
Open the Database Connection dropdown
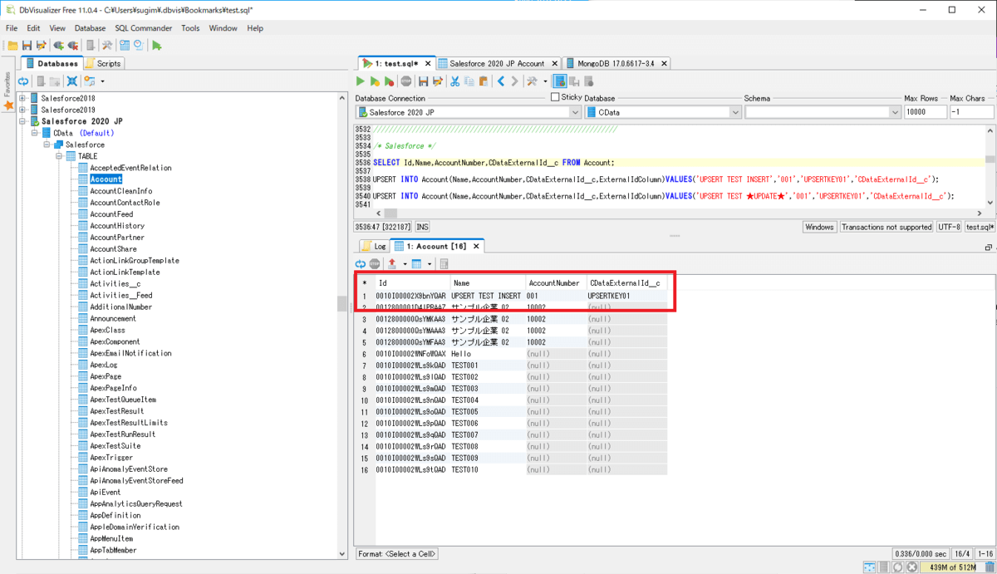point(574,112)
